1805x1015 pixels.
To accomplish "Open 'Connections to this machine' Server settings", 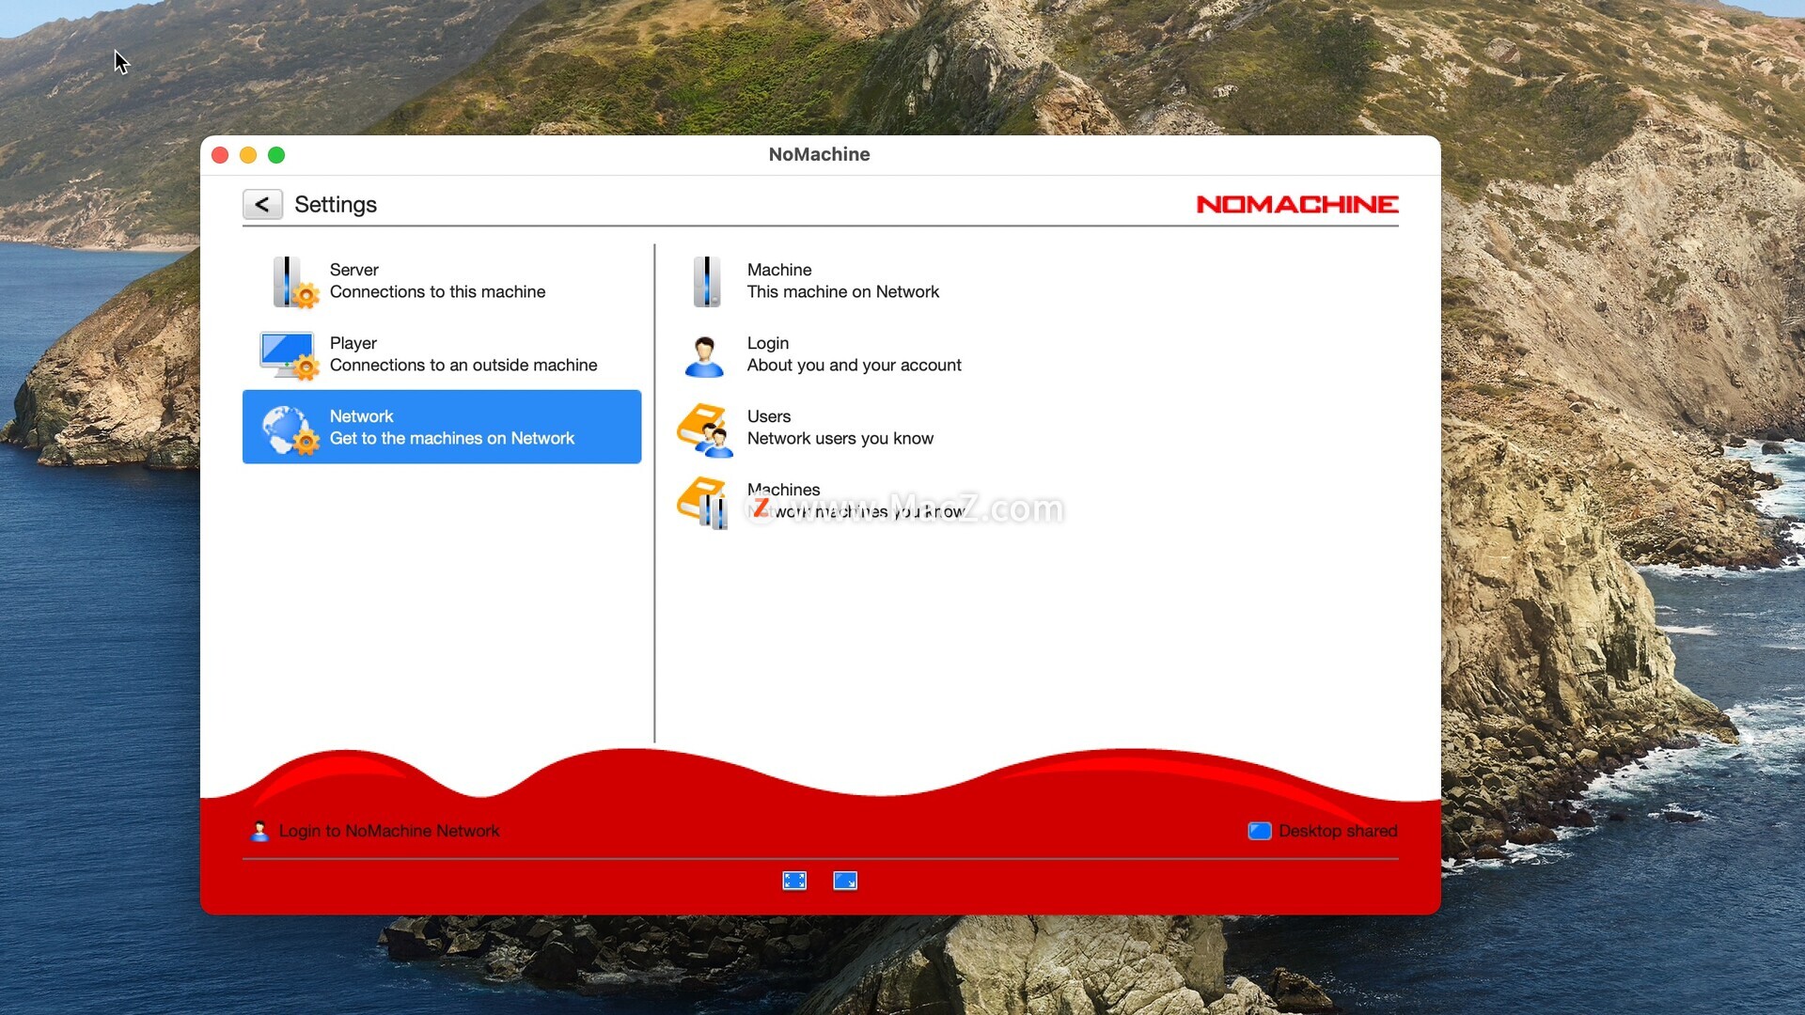I will coord(437,292).
